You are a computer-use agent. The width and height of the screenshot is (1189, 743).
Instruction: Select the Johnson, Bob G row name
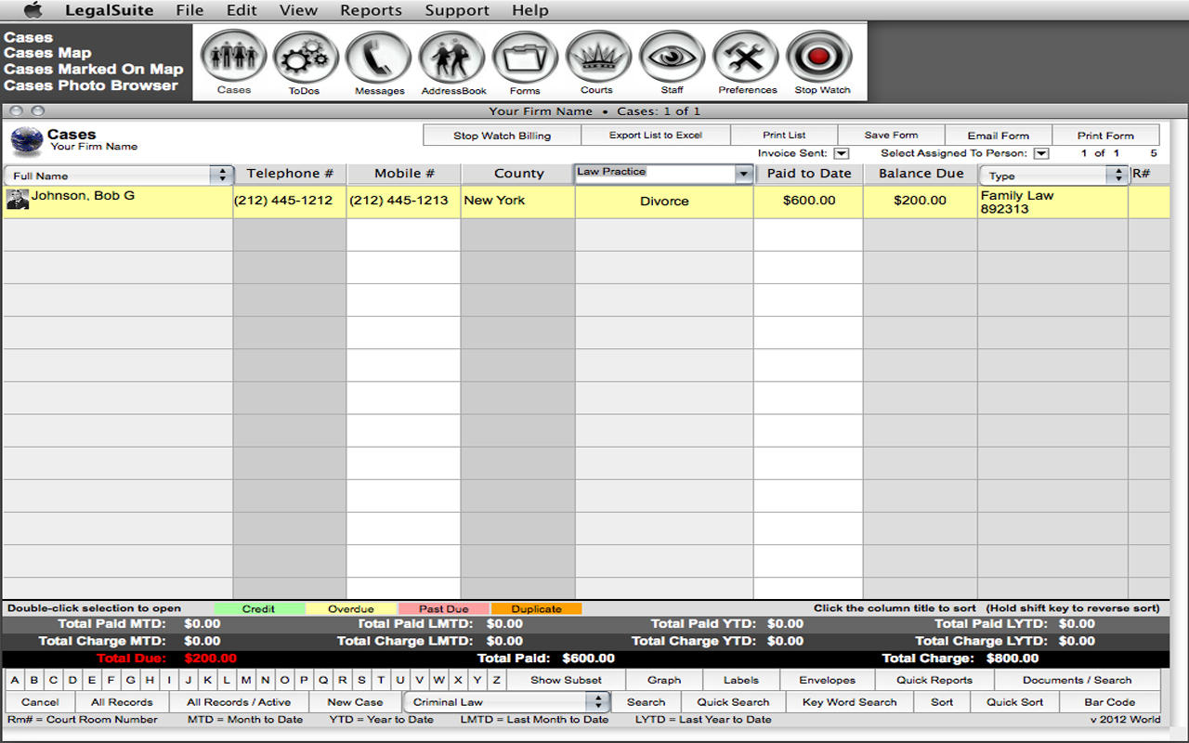tap(83, 196)
